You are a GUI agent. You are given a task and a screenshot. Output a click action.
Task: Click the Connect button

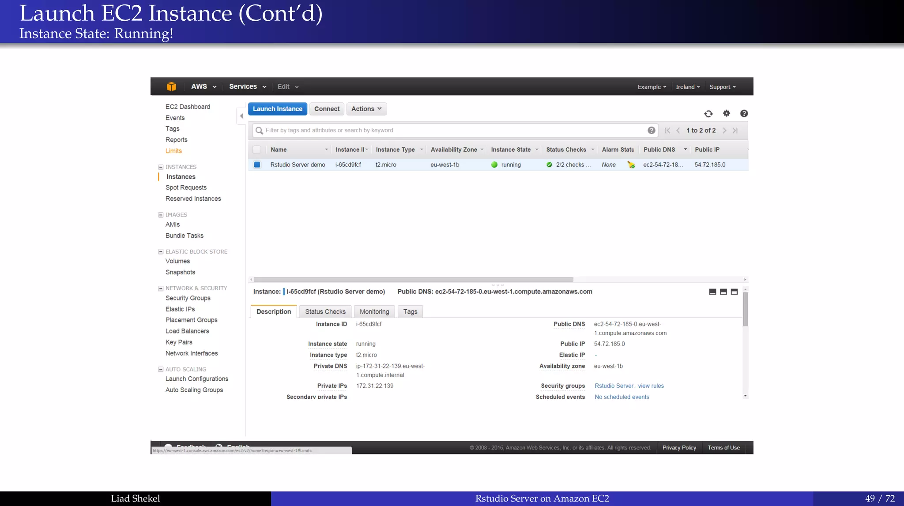(327, 109)
